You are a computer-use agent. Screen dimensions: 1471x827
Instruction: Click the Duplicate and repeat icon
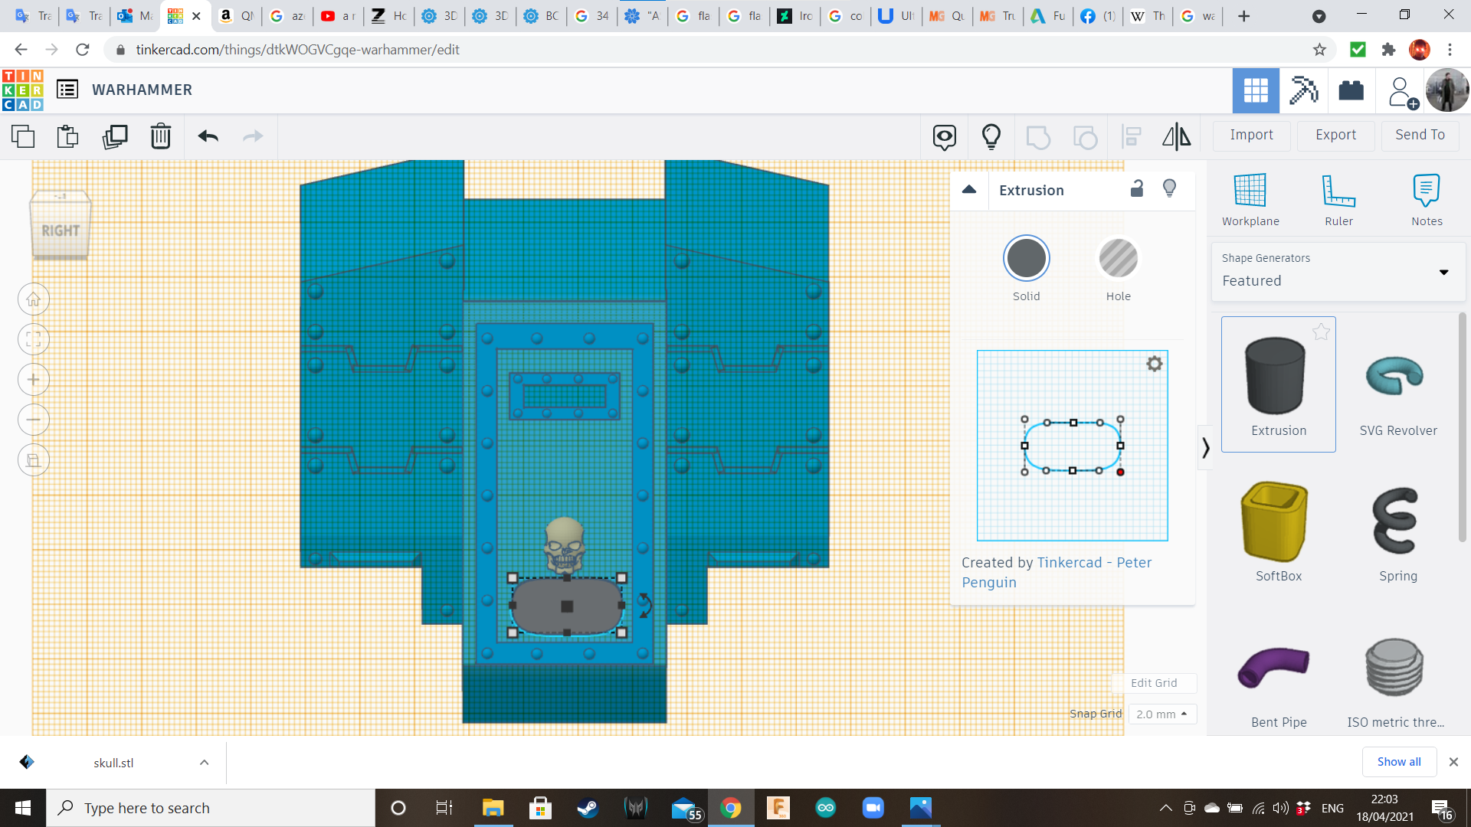coord(115,136)
